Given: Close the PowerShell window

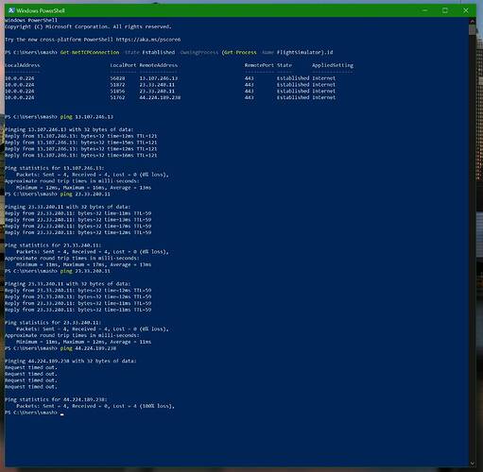Looking at the screenshot, I should pyautogui.click(x=466, y=10).
